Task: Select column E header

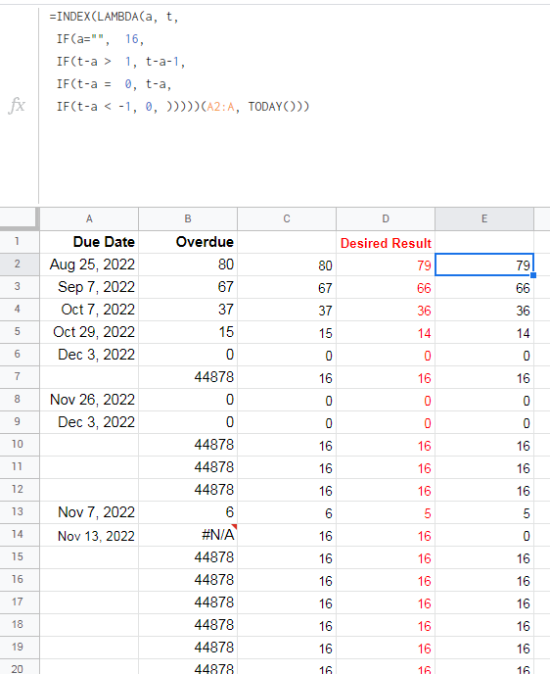Action: click(x=484, y=218)
